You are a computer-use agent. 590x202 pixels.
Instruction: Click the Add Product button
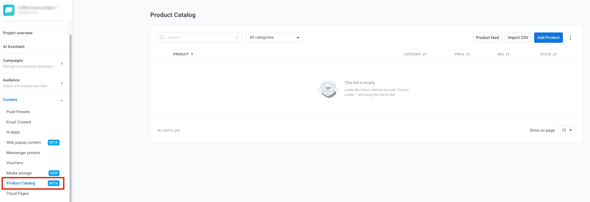pos(548,38)
